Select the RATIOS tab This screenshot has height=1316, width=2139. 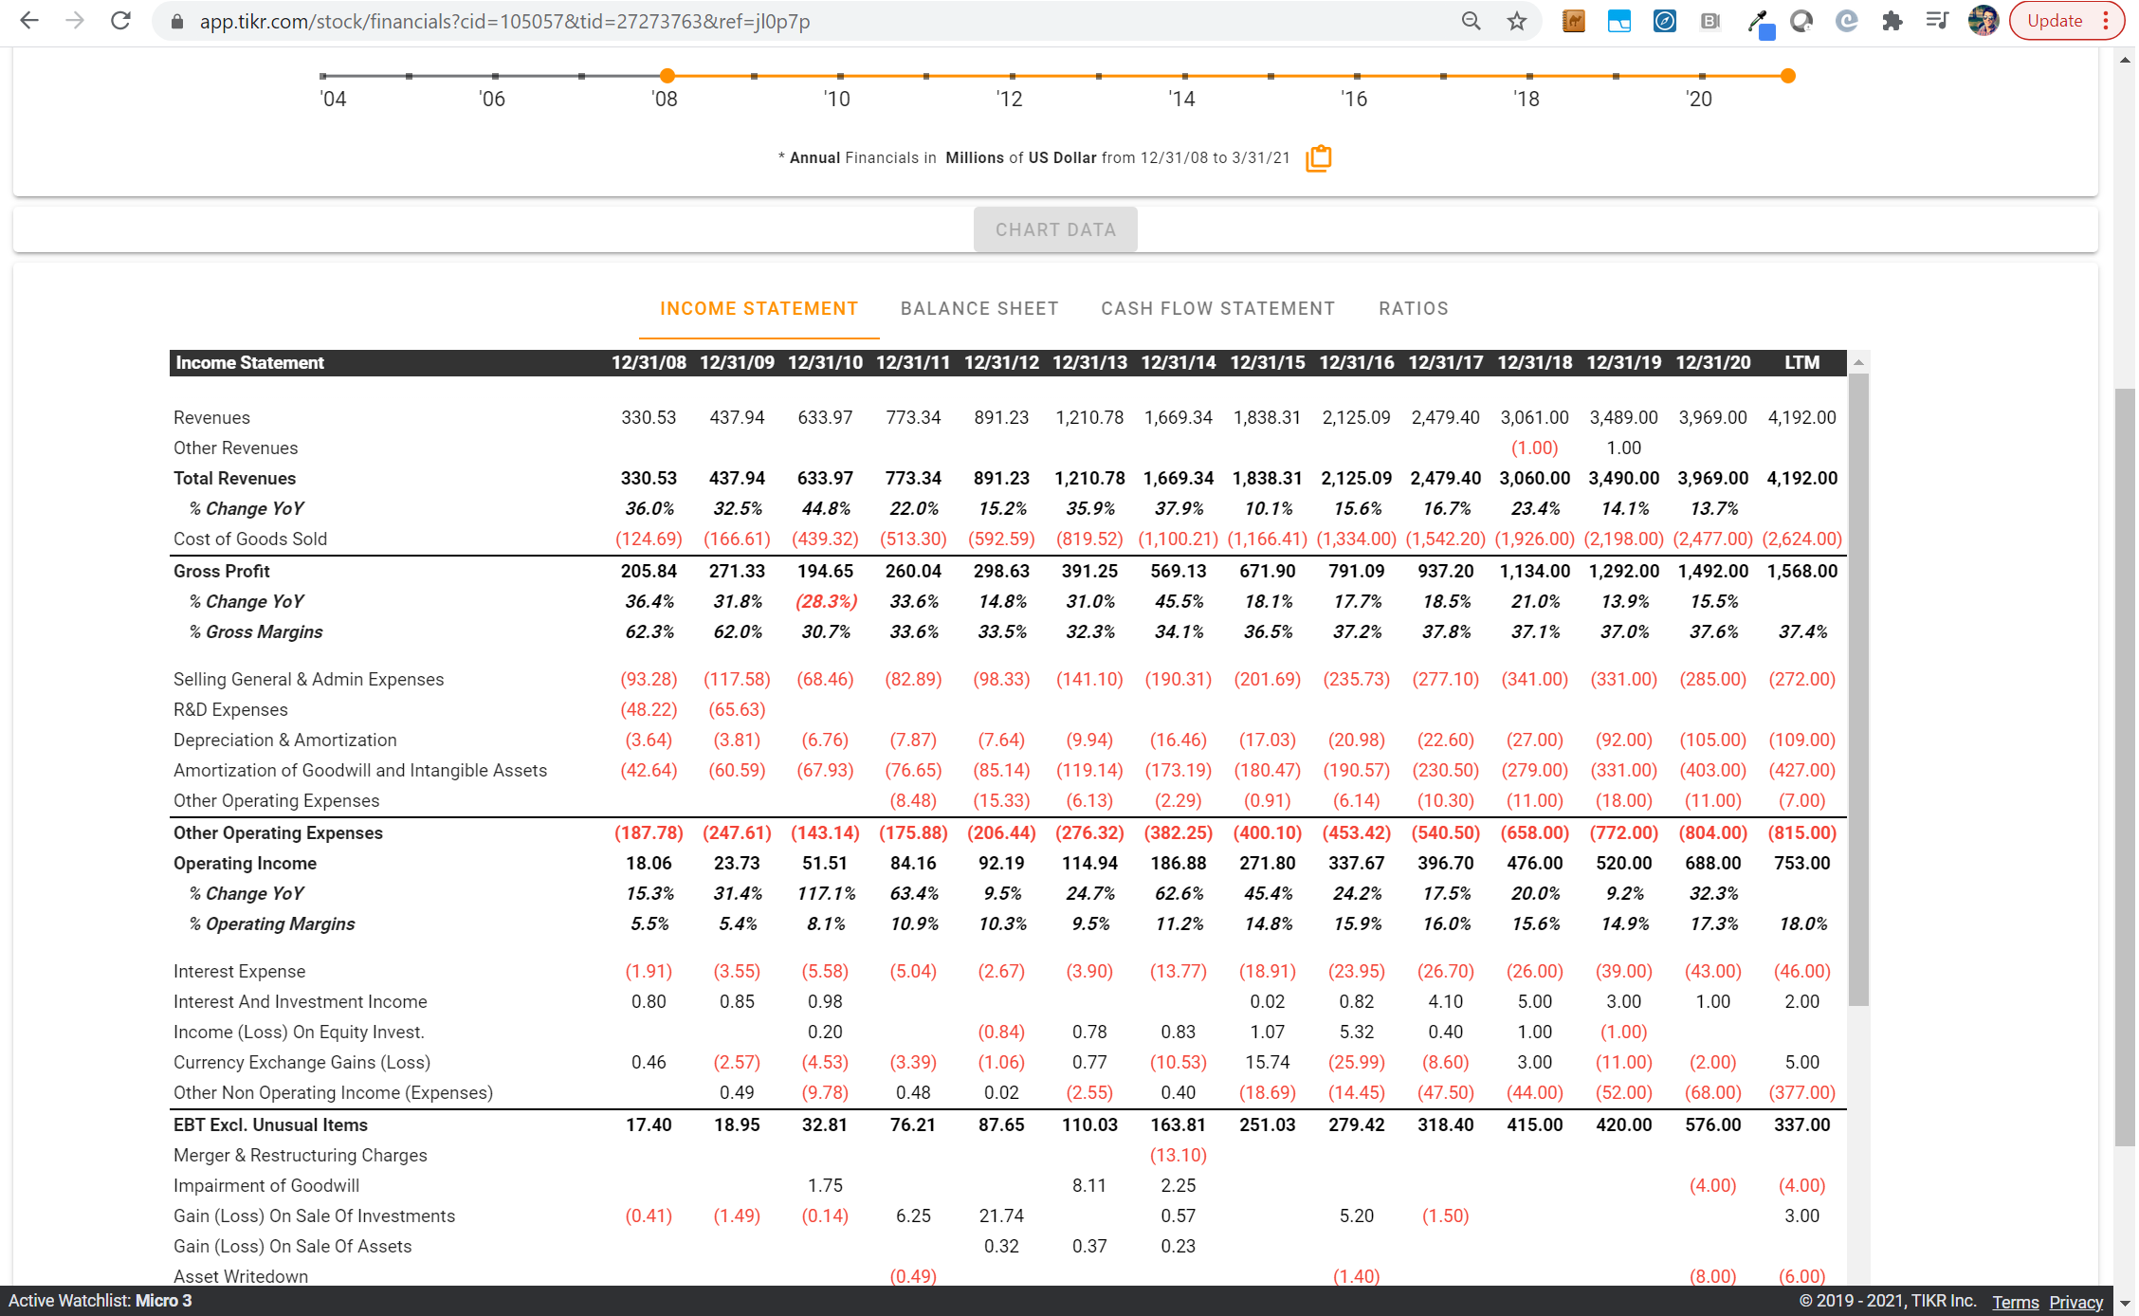[1413, 308]
